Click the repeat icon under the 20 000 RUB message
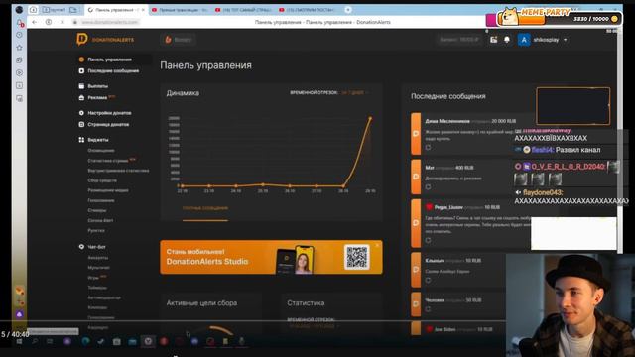The width and height of the screenshot is (635, 357). (428, 148)
